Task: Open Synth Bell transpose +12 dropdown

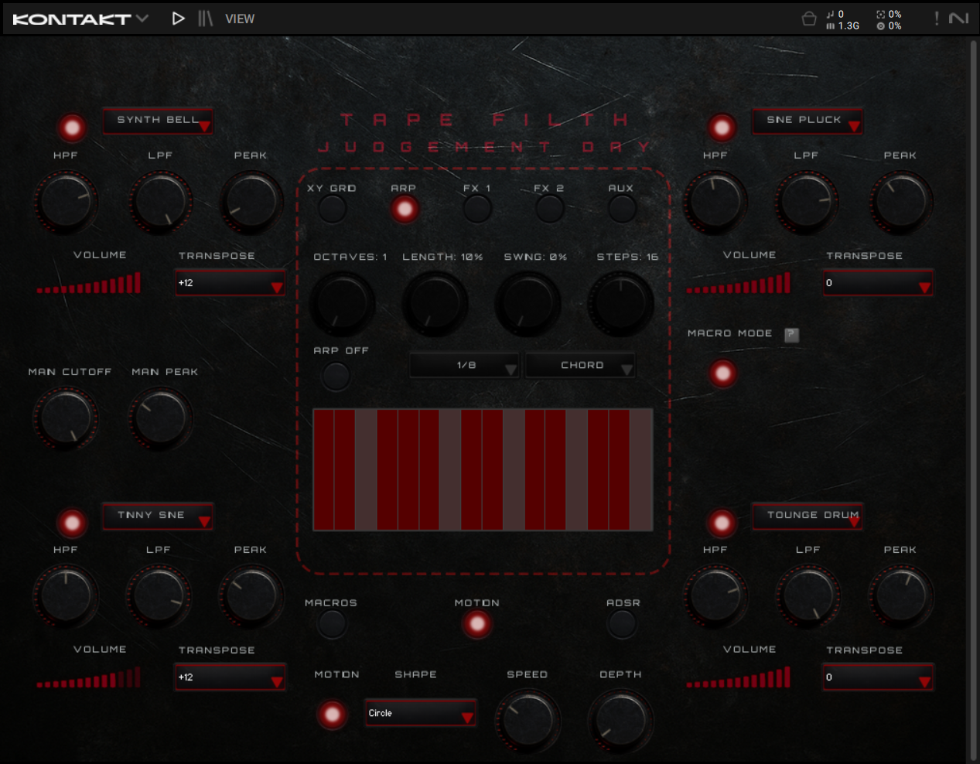Action: [x=230, y=283]
